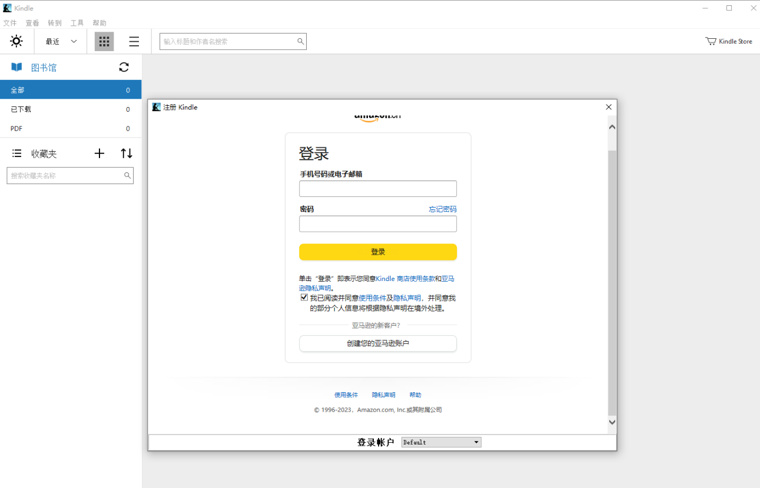Minimize the Kindle main window
The image size is (760, 488).
[705, 8]
